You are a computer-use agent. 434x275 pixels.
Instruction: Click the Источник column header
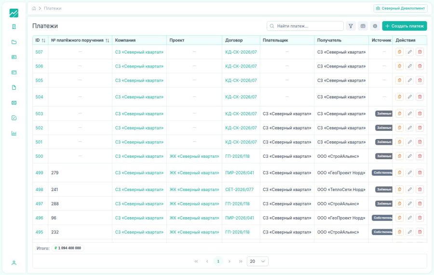(381, 40)
